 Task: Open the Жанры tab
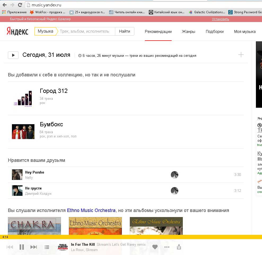[x=188, y=32]
